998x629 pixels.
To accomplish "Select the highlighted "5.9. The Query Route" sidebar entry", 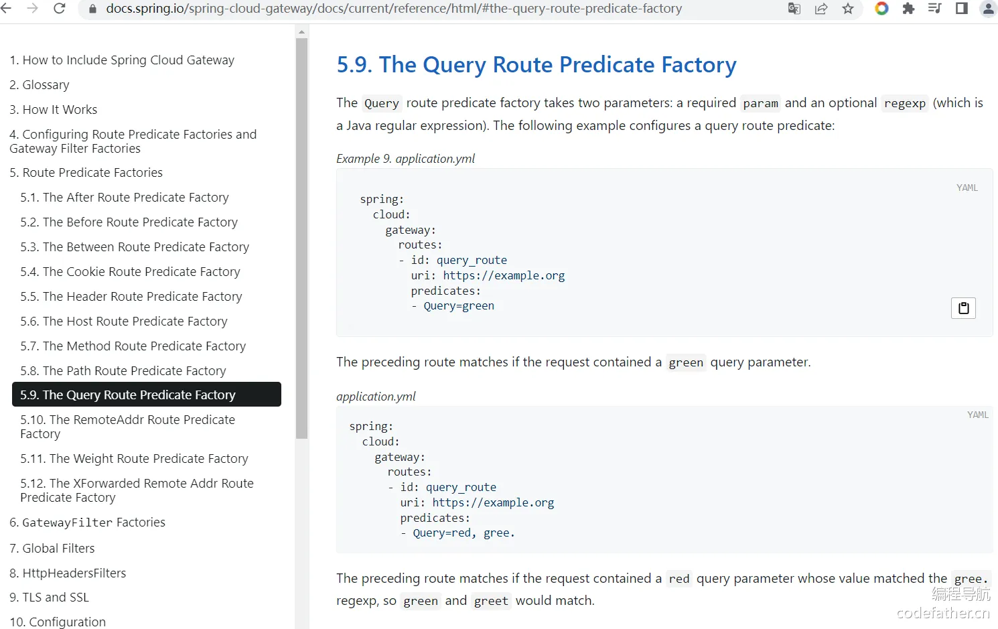I will 147,395.
